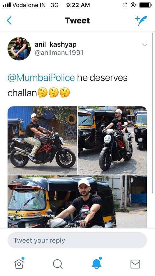Tap the anil kashyap display name
Screen dimensions: 155x276
pyautogui.click(x=56, y=44)
